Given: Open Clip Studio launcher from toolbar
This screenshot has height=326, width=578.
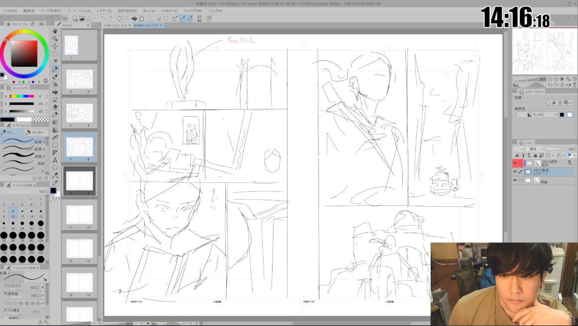Looking at the screenshot, I should (65, 18).
